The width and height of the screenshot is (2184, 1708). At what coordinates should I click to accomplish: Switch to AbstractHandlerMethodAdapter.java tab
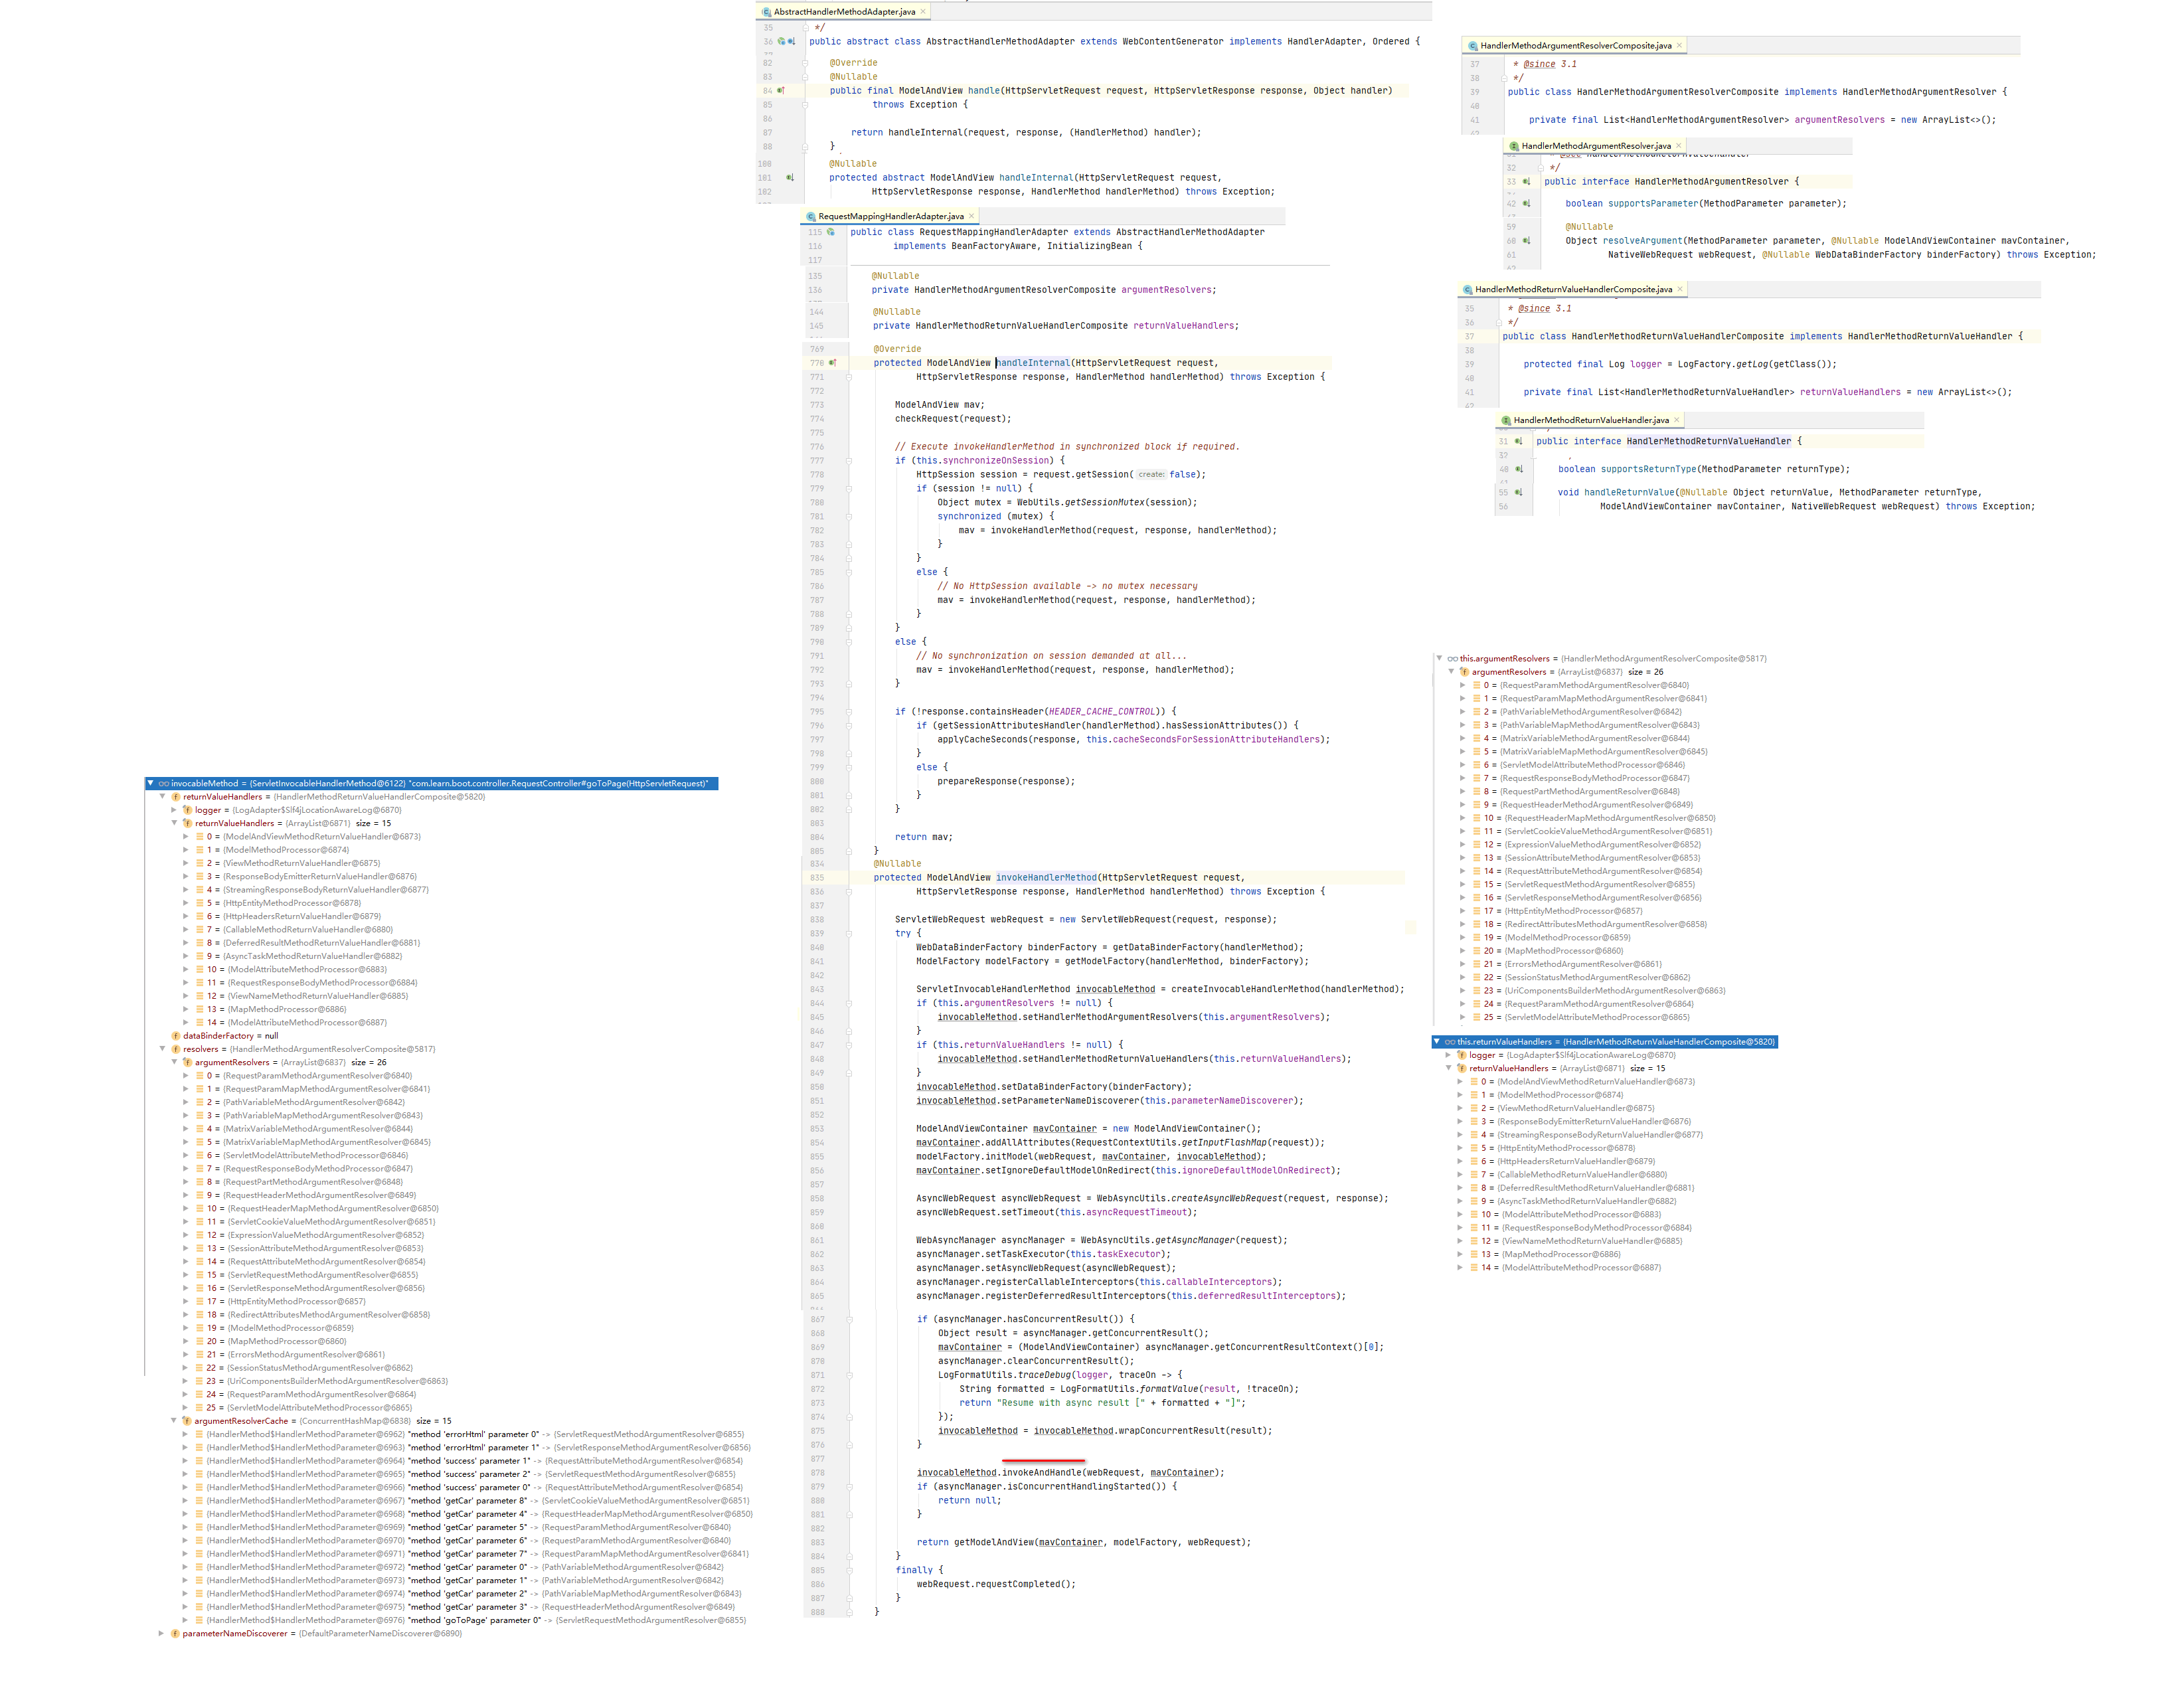tap(844, 12)
